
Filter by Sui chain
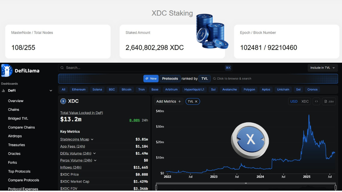213,89
